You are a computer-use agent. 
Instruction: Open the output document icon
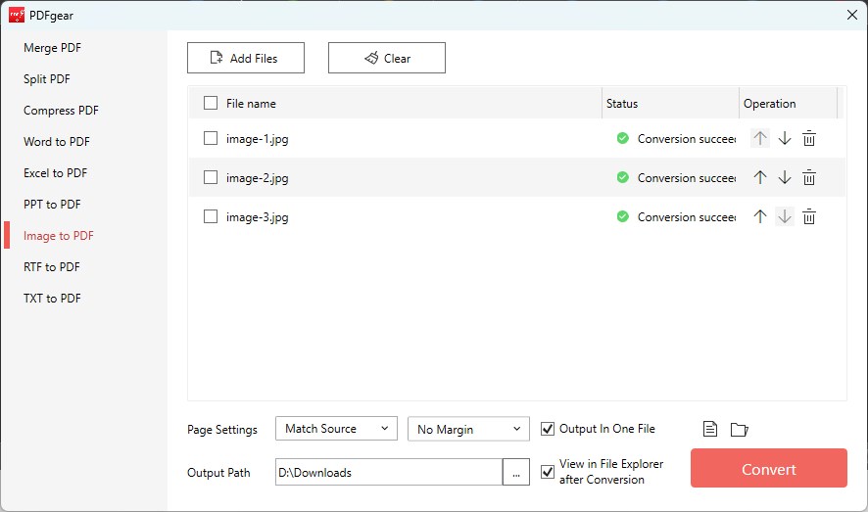(710, 429)
